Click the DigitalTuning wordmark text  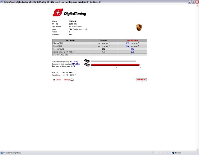pyautogui.click(x=75, y=14)
